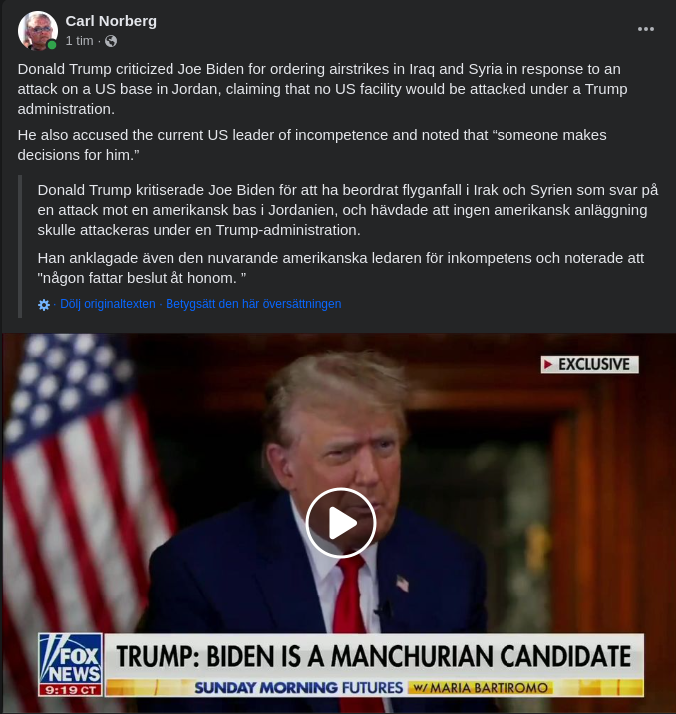Viewport: 676px width, 714px height.
Task: Click the 9:19 CT time indicator
Action: click(x=70, y=690)
